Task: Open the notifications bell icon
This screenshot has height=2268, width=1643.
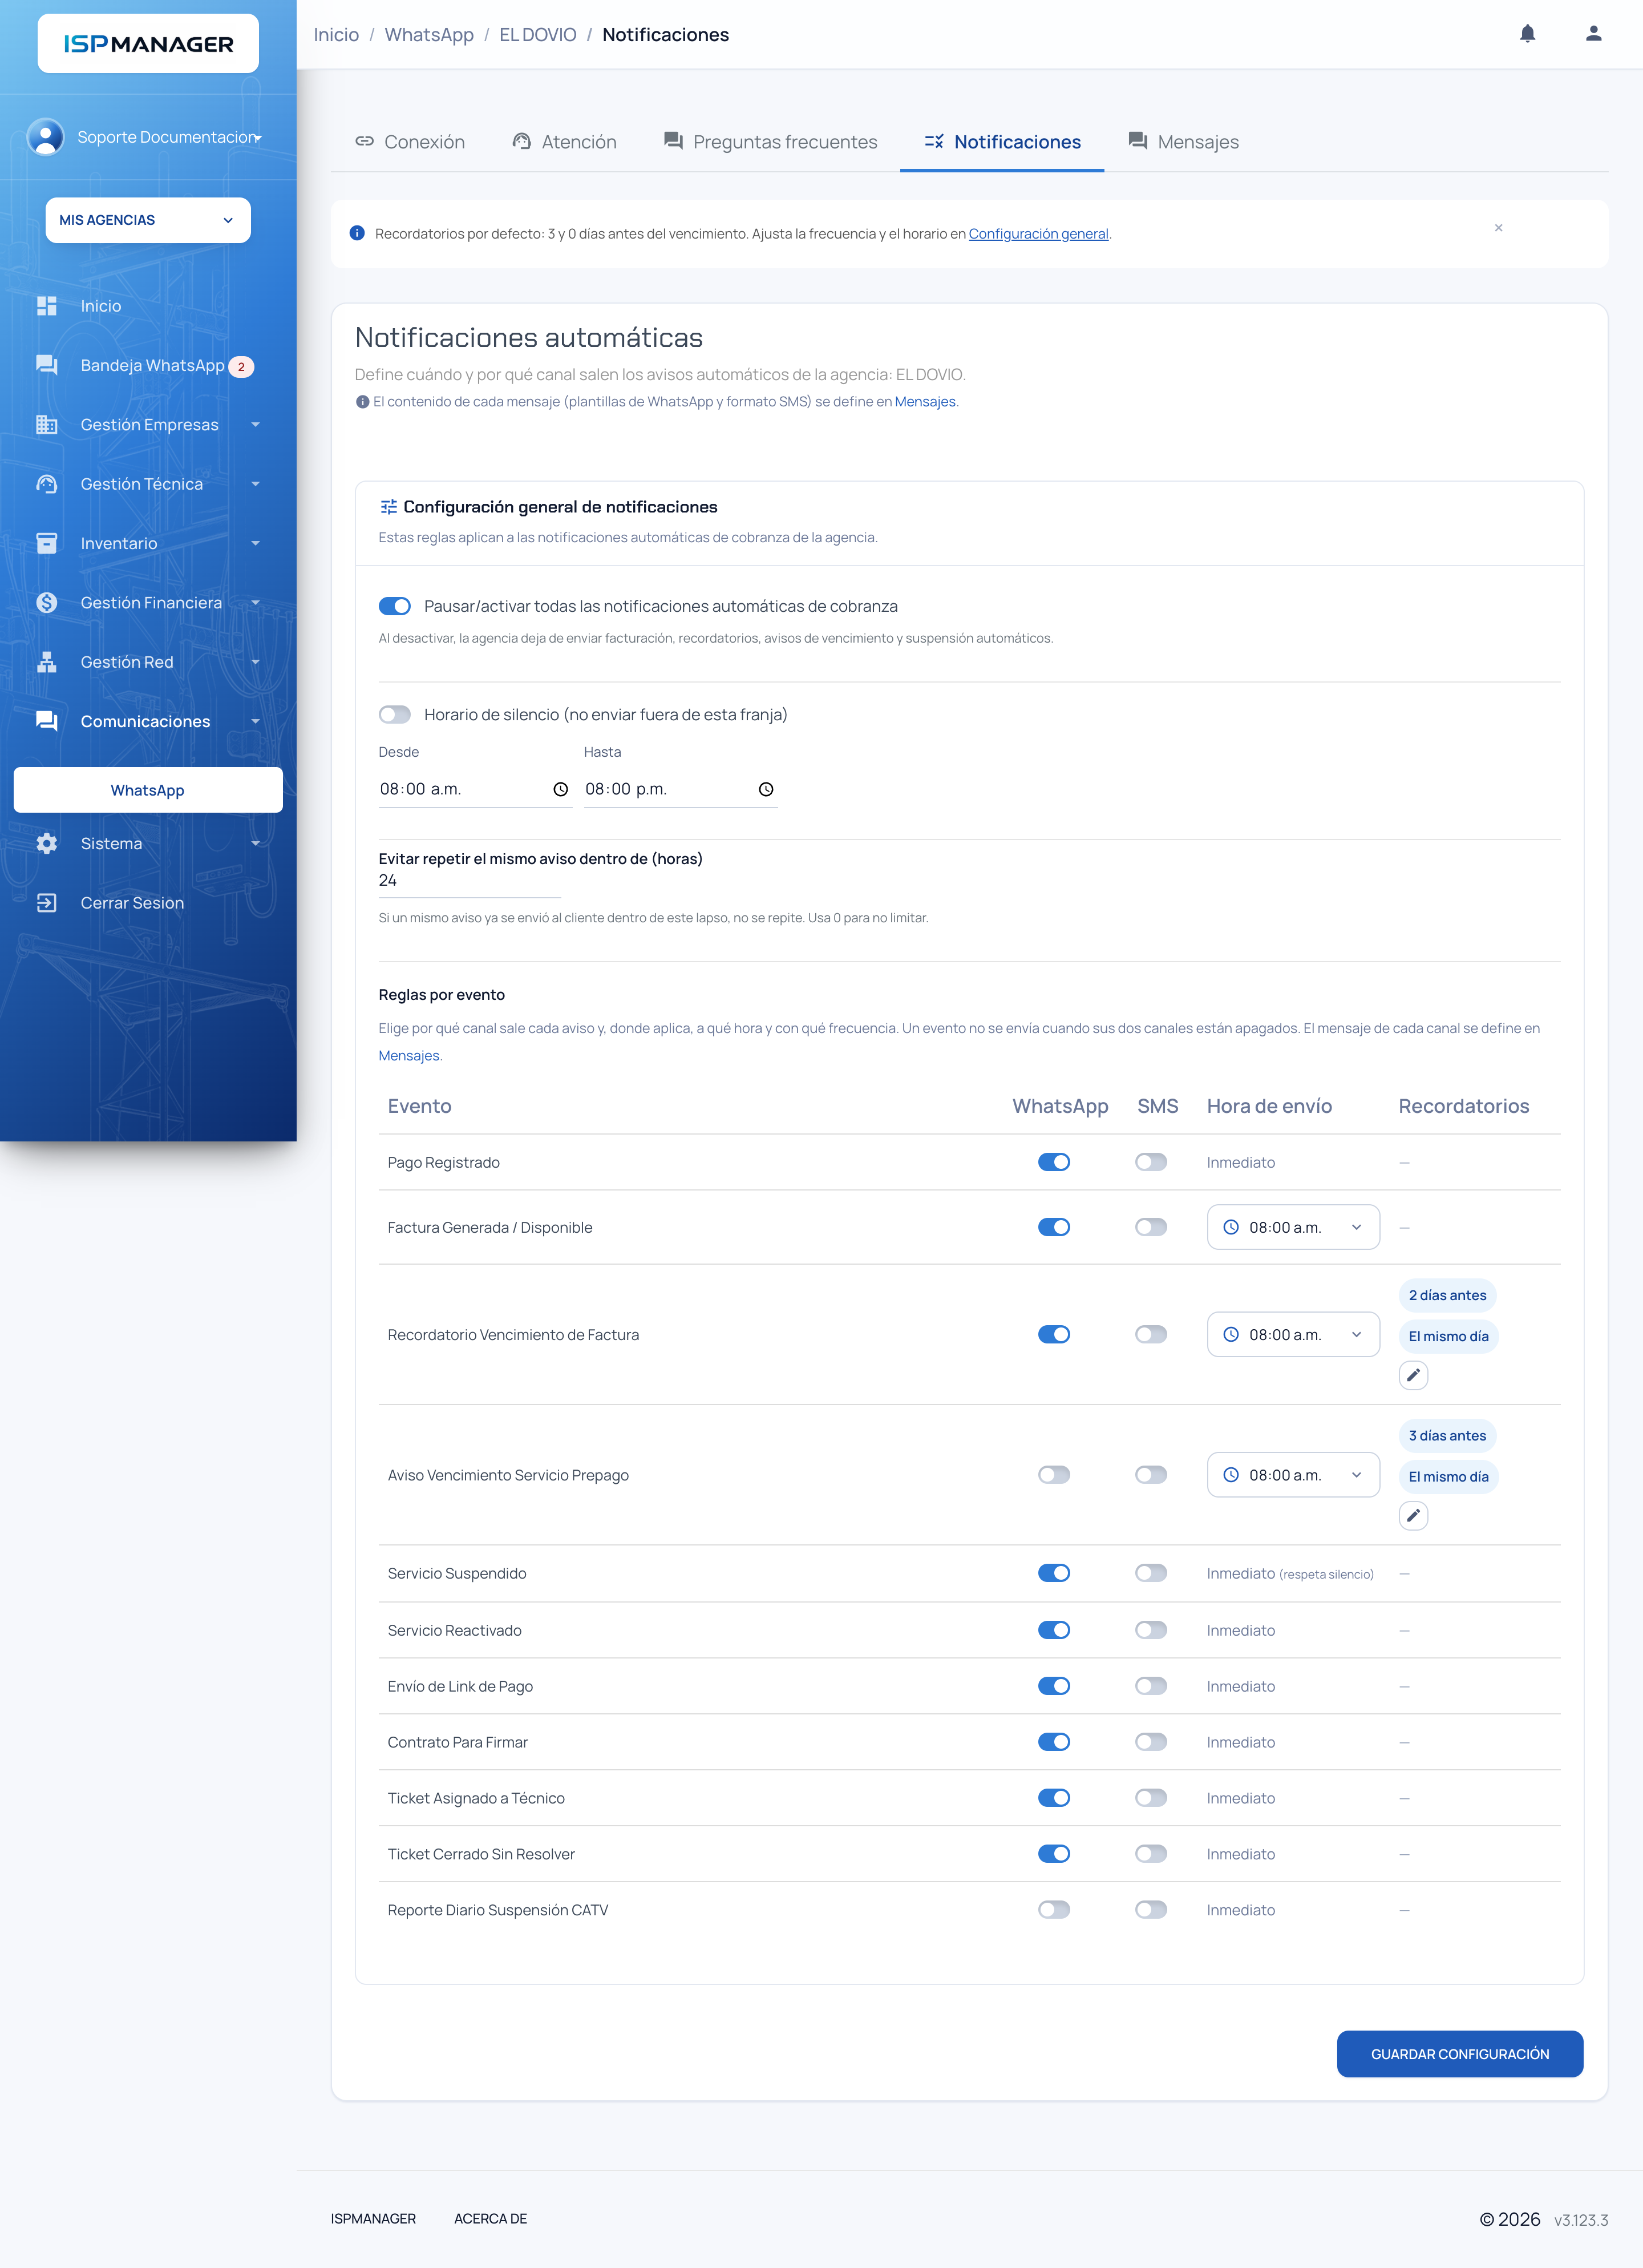Action: click(x=1527, y=34)
